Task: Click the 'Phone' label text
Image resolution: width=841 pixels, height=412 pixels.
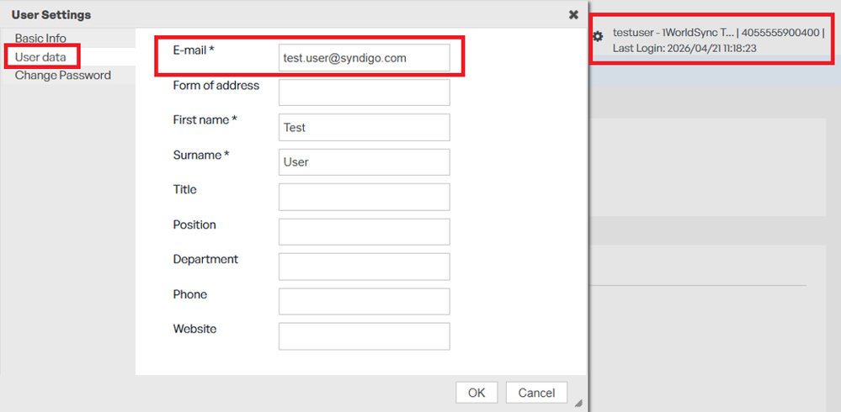Action: [190, 294]
